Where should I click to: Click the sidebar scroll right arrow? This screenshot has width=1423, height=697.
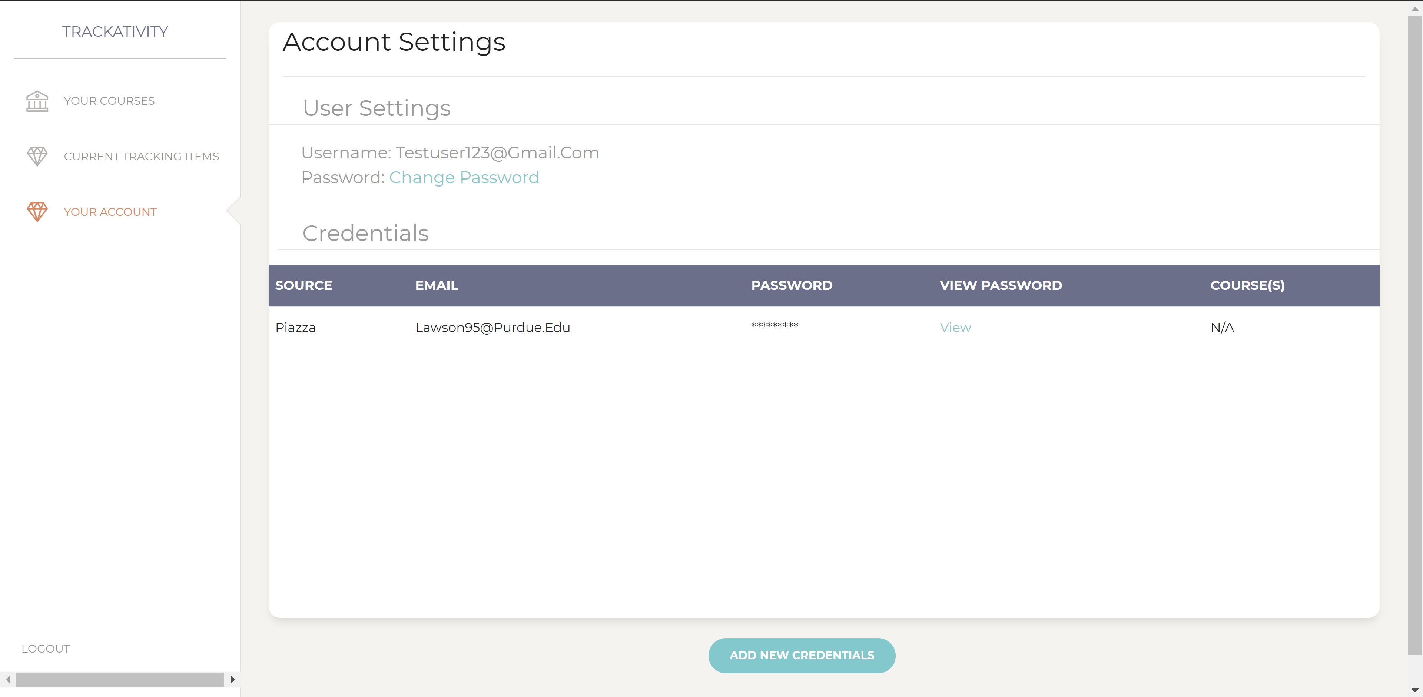pyautogui.click(x=233, y=679)
